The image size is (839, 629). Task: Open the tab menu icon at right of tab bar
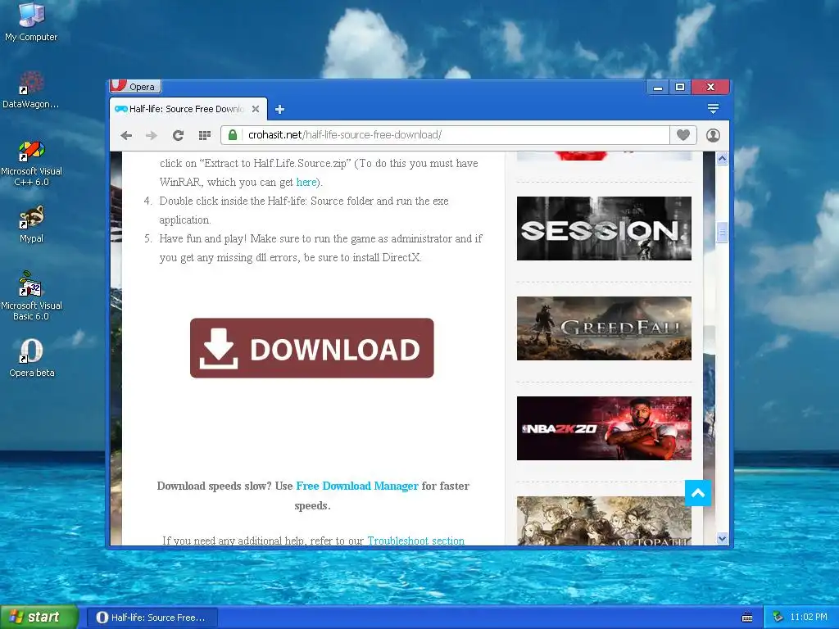click(713, 109)
